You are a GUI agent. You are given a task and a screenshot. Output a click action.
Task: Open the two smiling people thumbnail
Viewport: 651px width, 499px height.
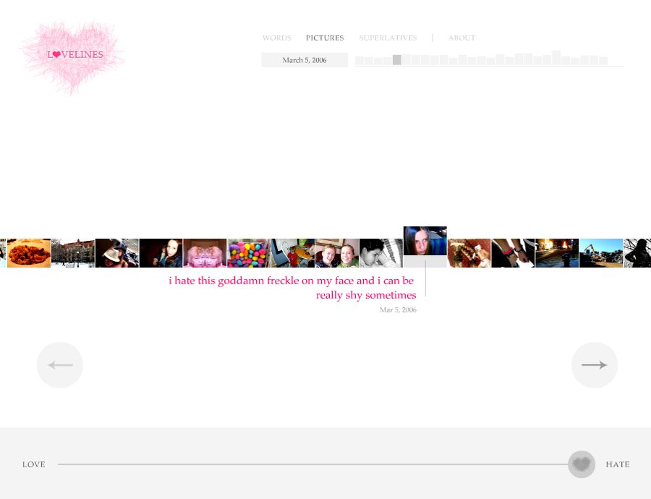coord(337,253)
